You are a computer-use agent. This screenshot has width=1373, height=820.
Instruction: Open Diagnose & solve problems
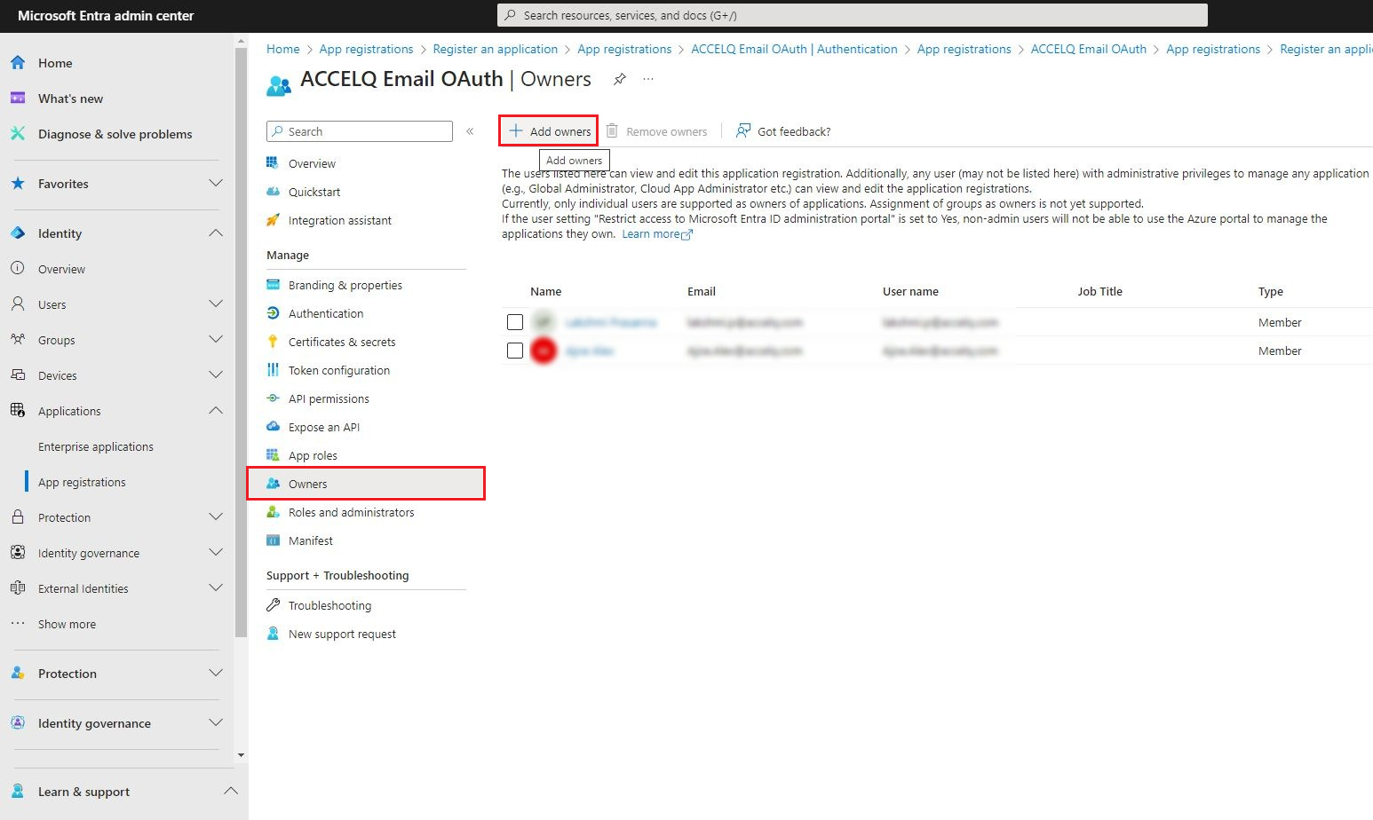point(115,133)
